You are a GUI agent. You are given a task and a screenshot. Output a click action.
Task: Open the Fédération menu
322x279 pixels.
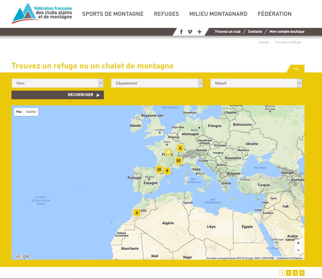[x=275, y=14]
